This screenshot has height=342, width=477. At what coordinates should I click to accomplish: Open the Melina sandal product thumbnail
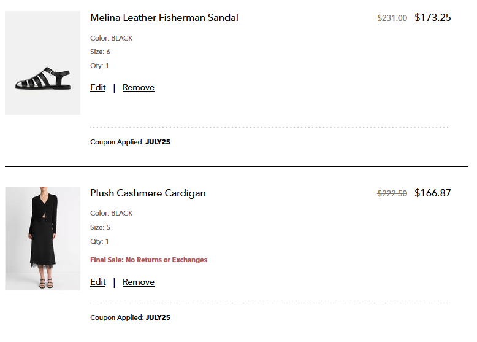point(42,63)
